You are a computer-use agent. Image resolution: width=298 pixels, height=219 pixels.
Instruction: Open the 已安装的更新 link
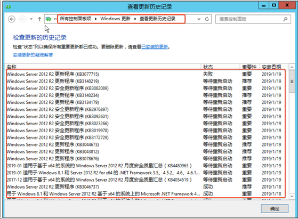(155, 47)
